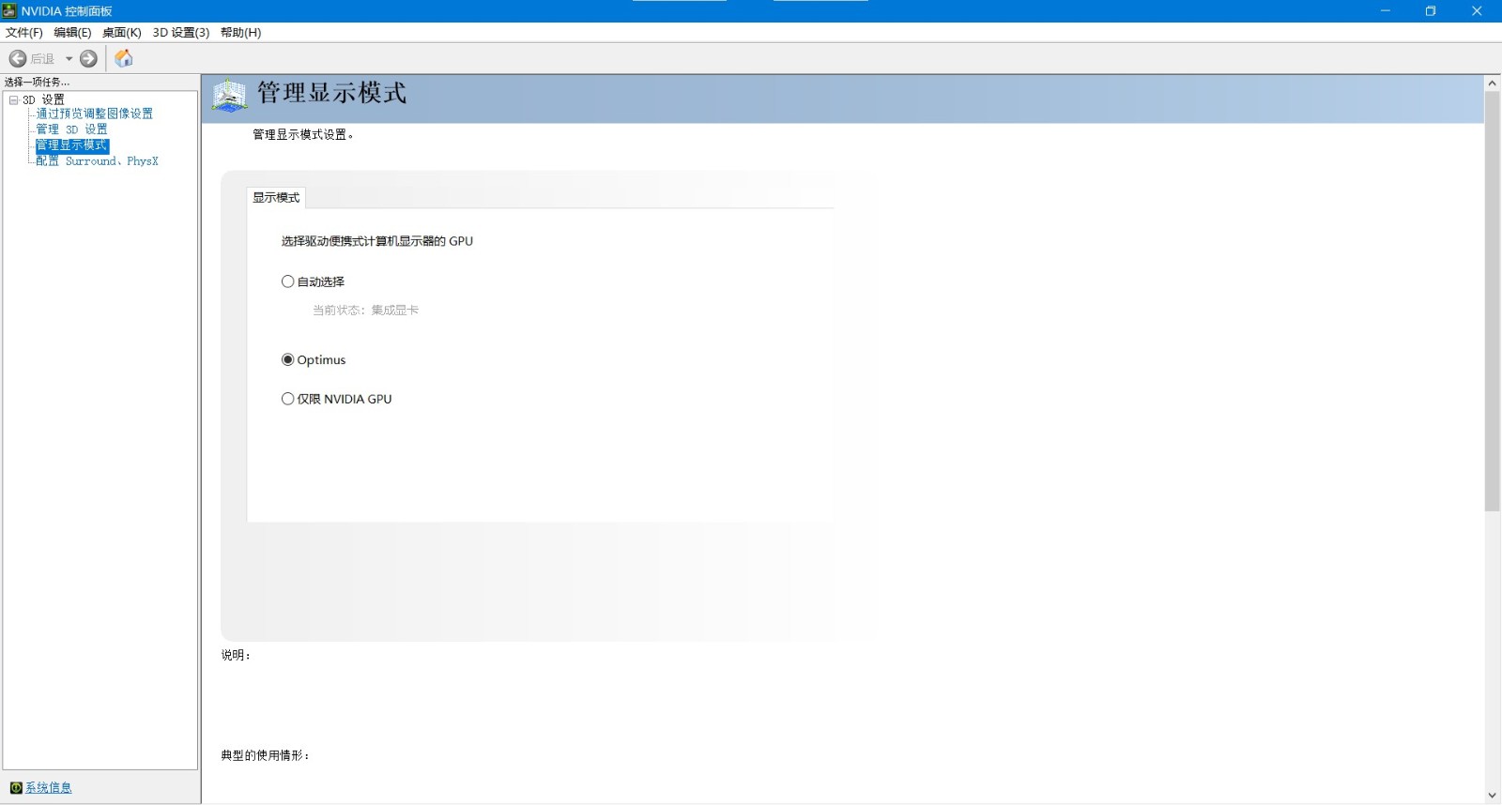Screen dimensions: 1502x805
Task: Click the Back arrow icon in toolbar
Action: click(x=18, y=59)
